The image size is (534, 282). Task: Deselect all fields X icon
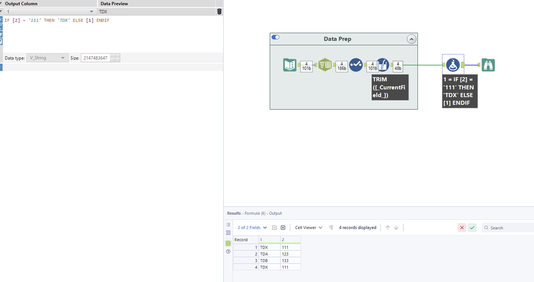click(283, 227)
